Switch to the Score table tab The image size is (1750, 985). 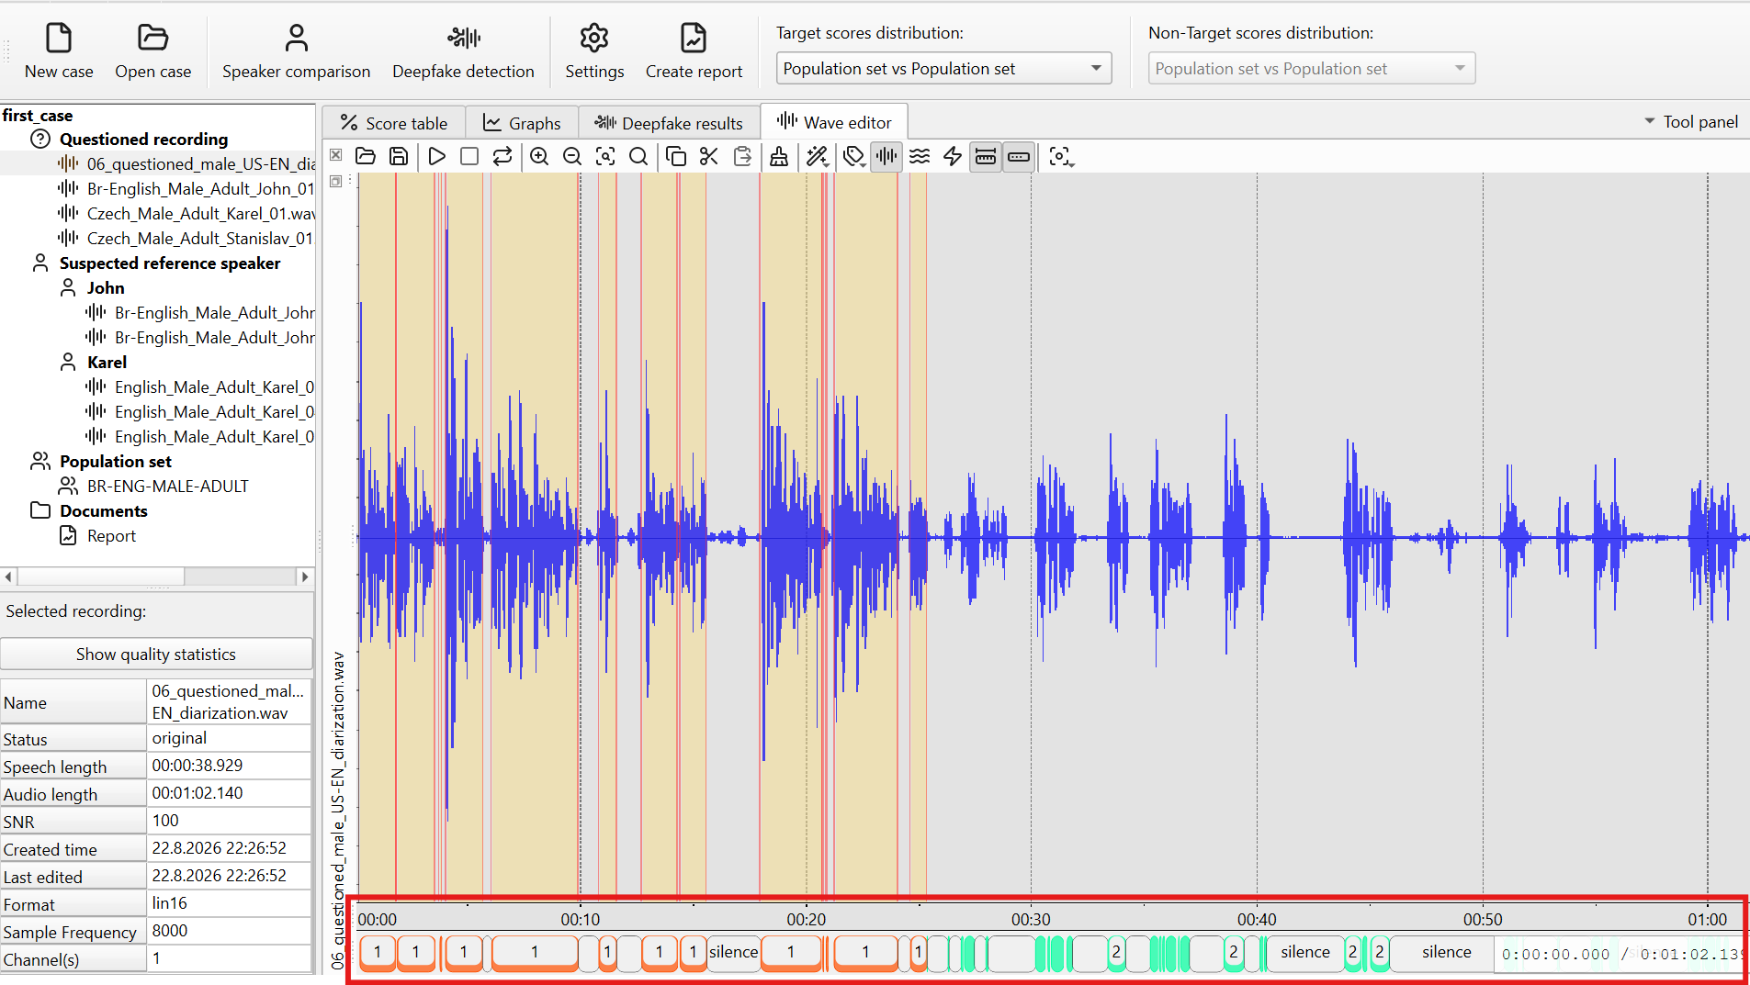pos(394,123)
